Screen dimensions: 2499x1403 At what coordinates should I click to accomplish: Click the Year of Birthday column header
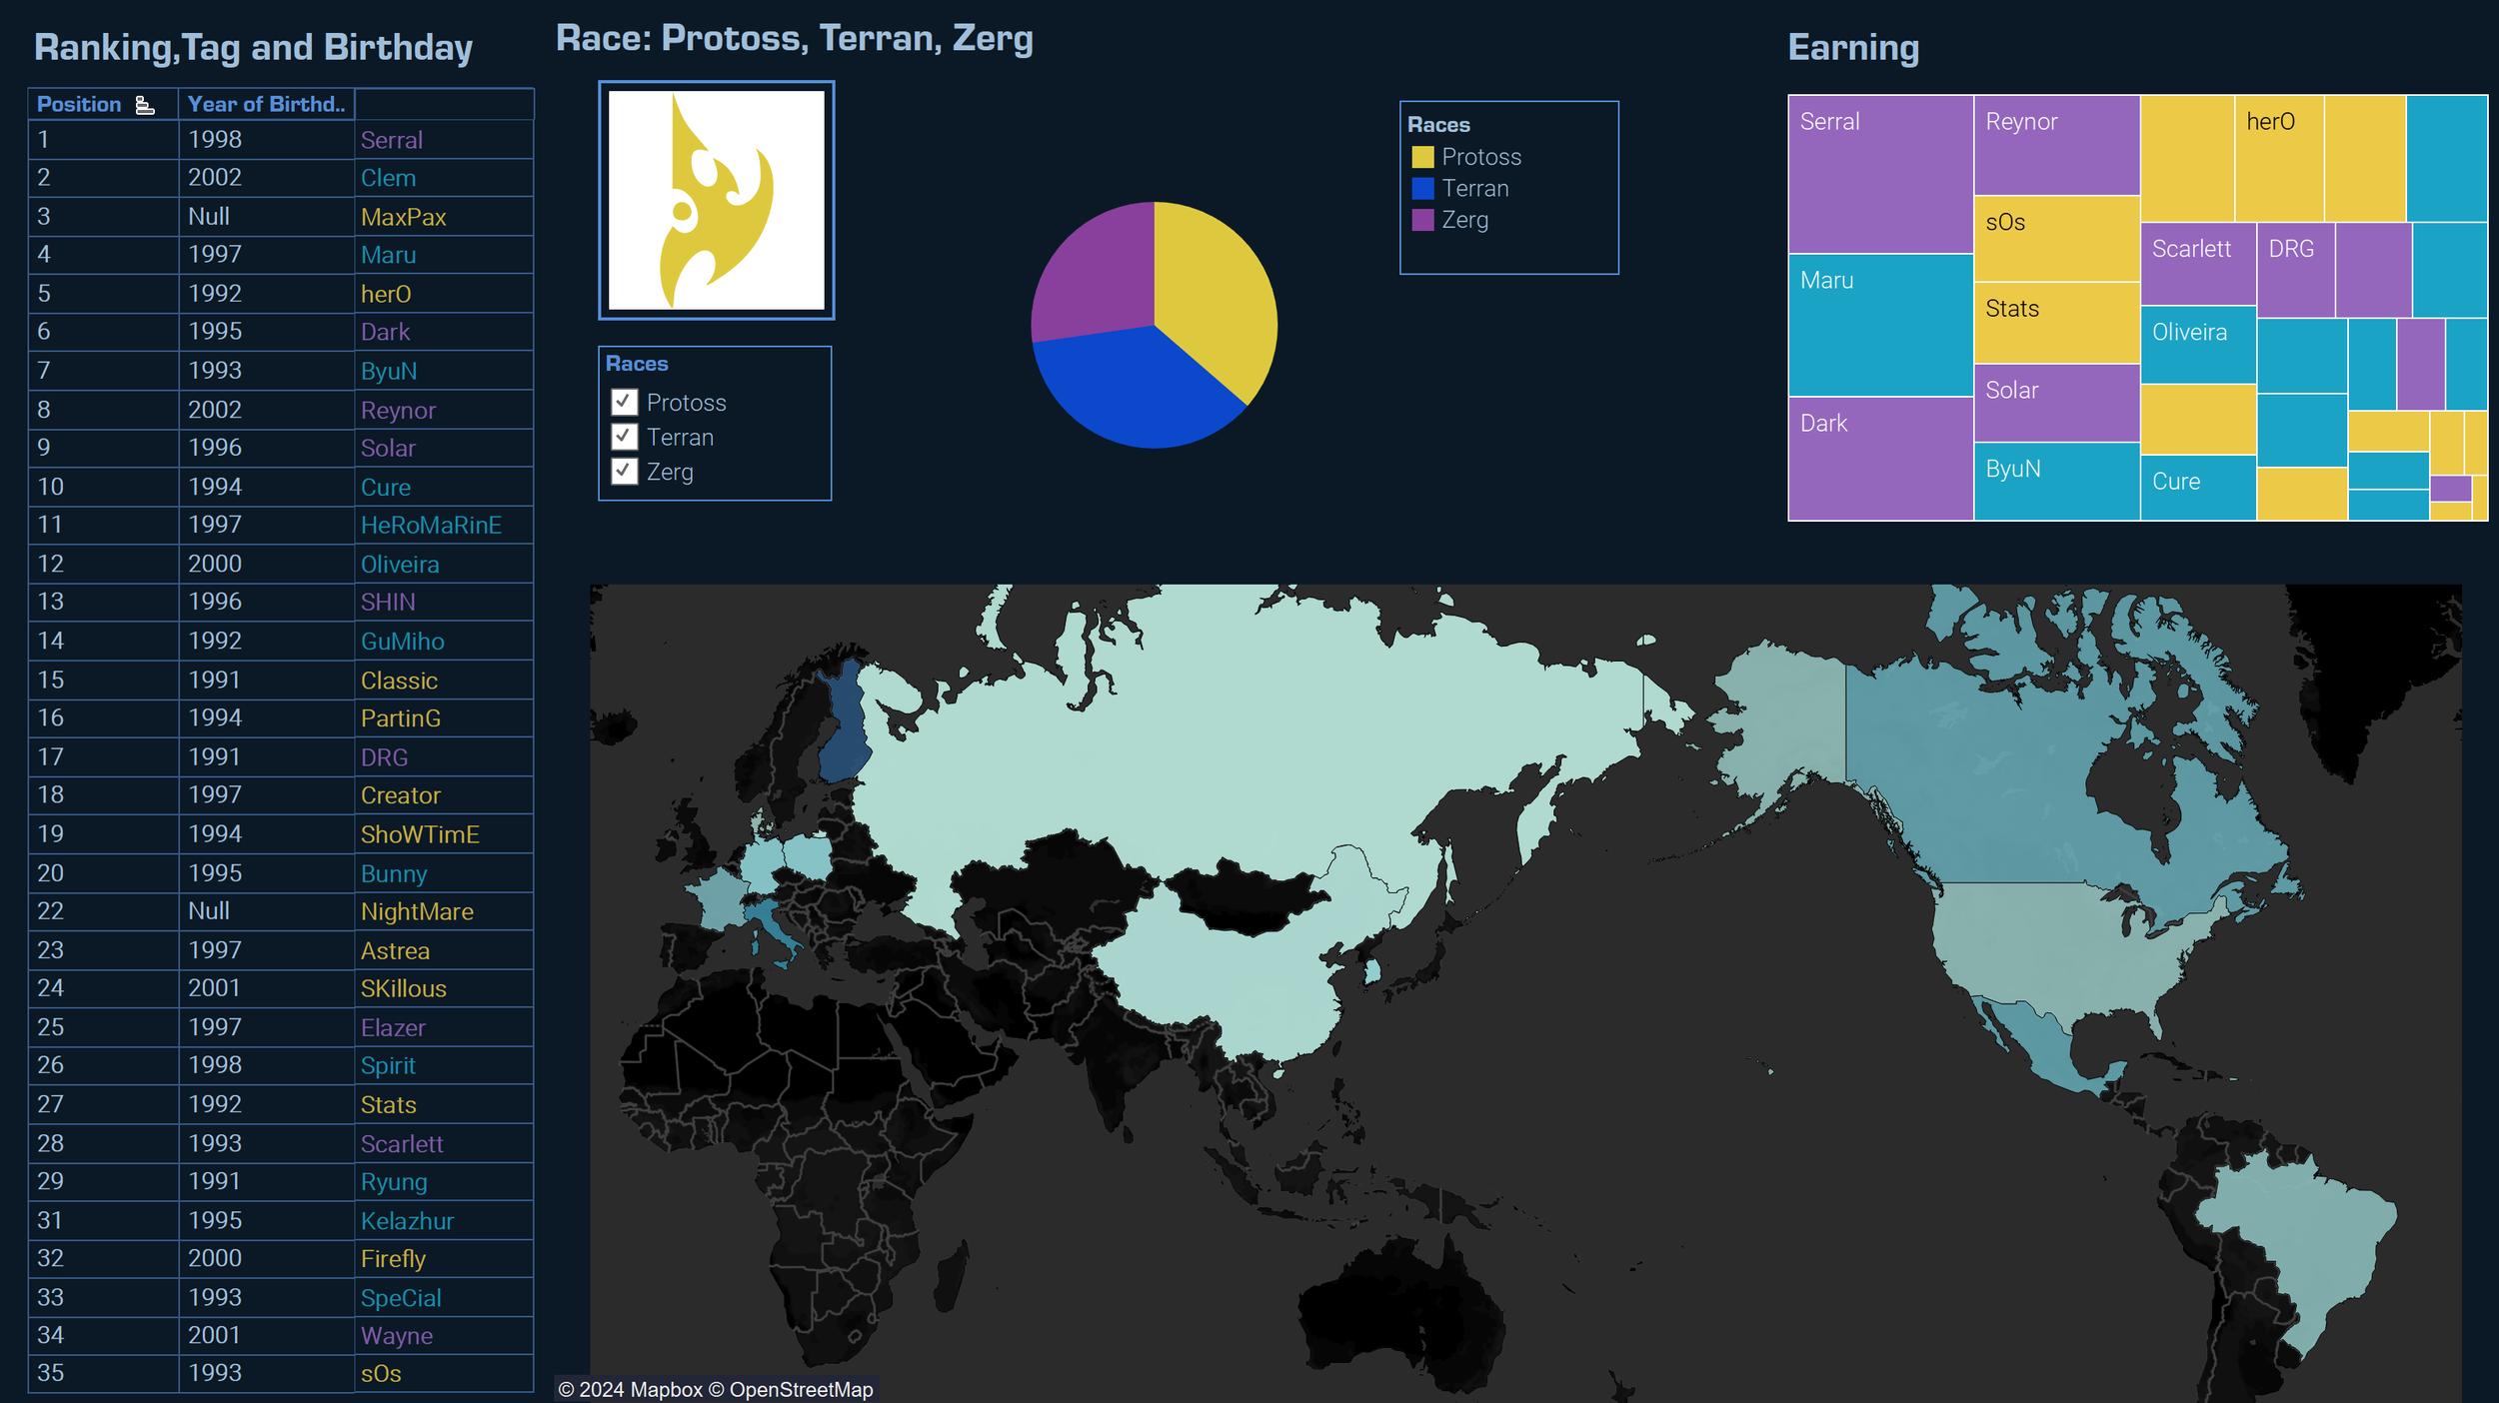(266, 104)
